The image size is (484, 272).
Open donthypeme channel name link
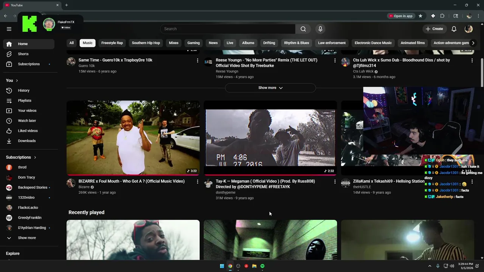pyautogui.click(x=225, y=192)
